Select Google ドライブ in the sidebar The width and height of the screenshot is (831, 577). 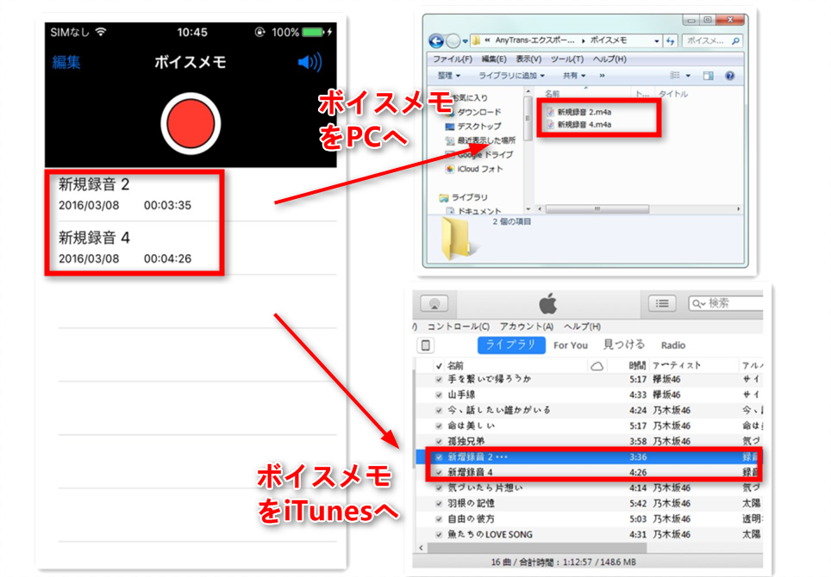[479, 154]
